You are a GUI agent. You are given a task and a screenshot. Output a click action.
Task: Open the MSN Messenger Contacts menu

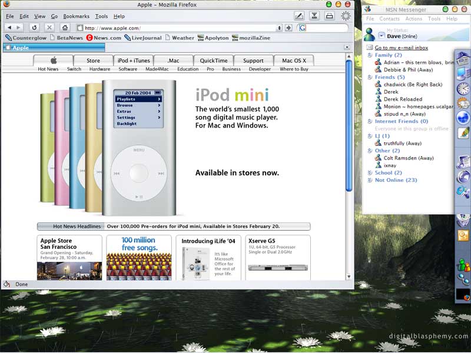389,19
